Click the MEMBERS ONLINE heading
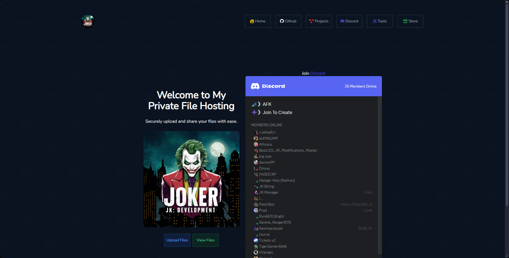This screenshot has height=258, width=509. pos(267,125)
